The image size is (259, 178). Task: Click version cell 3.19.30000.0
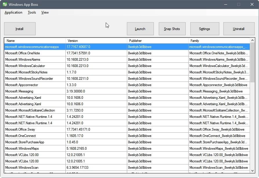pos(96,91)
